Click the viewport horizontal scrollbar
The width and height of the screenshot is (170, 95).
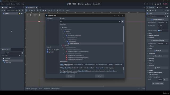pos(83,86)
